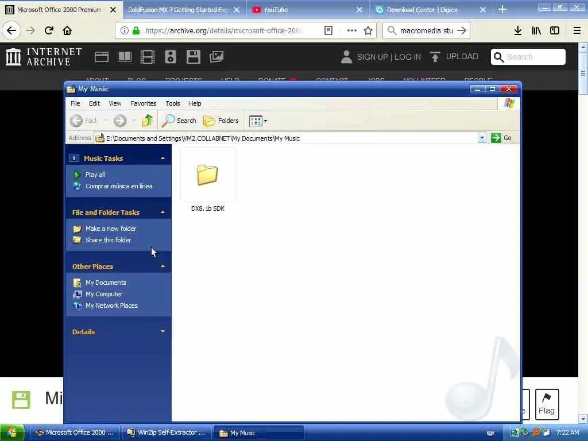Open a new Firefox tab
Image resolution: width=588 pixels, height=441 pixels.
tap(502, 9)
